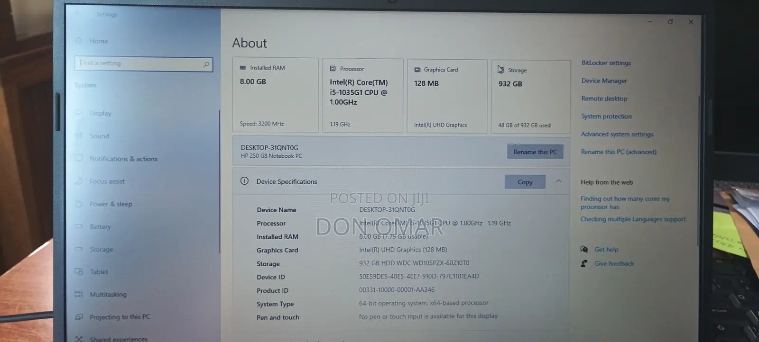Open Advanced system settings link
Screen dimensions: 759x342
coord(617,135)
